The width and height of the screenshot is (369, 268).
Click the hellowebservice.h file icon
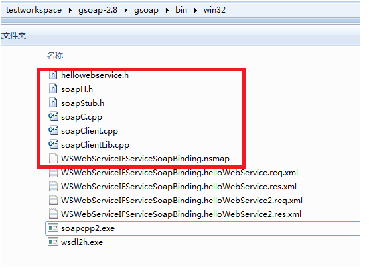tap(53, 75)
